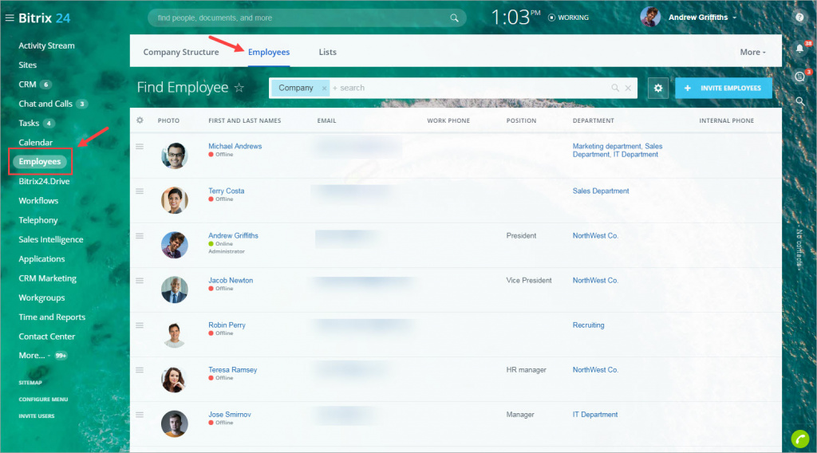Sort by POSITION column header

[521, 120]
